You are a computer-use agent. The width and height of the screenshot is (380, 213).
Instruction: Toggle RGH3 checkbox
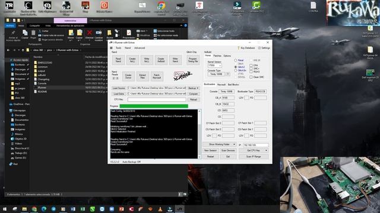coord(251,72)
